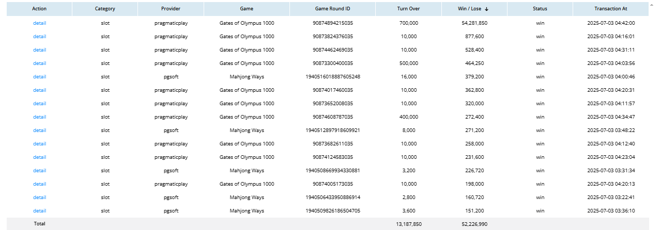Viewport: 661px width, 230px height.
Task: Click the Game column header
Action: pyautogui.click(x=247, y=9)
